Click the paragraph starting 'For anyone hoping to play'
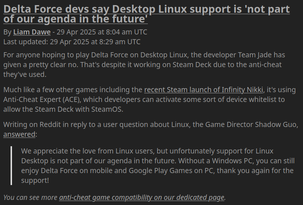This screenshot has height=205, width=303. point(144,65)
